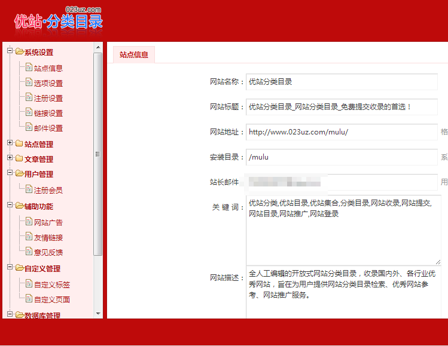Open 站点信息 in the sidebar
This screenshot has width=448, height=346.
point(48,68)
